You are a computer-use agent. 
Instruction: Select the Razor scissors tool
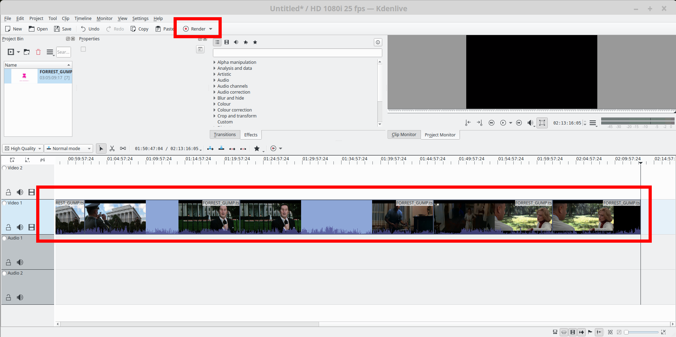tap(112, 149)
